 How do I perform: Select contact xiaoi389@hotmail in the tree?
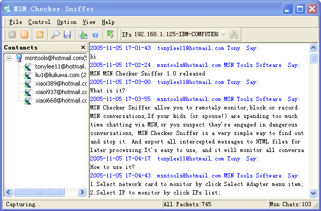61,83
